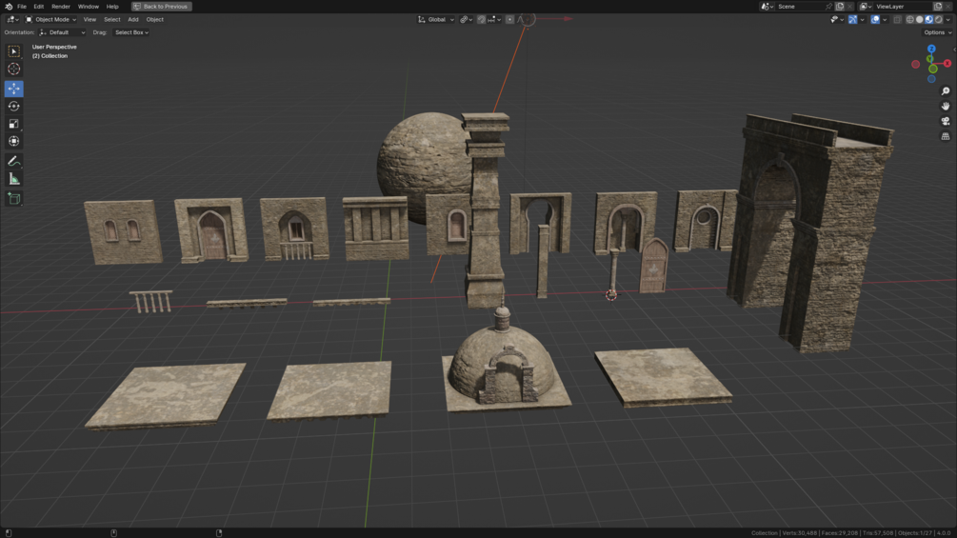Activate the Scale tool
The height and width of the screenshot is (538, 957).
tap(13, 124)
